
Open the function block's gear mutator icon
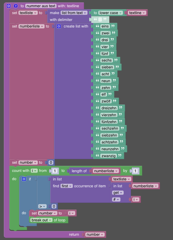pyautogui.click(x=9, y=6)
